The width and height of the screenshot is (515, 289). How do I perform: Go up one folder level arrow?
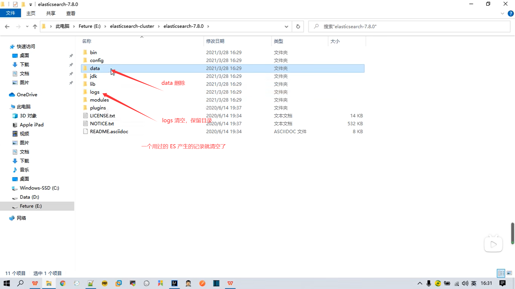tap(35, 26)
